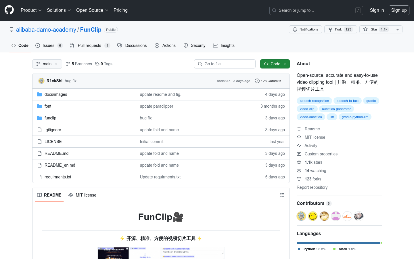Select the gradio-python-llm topic tag
Viewport: 414px width, 259px height.
(355, 117)
